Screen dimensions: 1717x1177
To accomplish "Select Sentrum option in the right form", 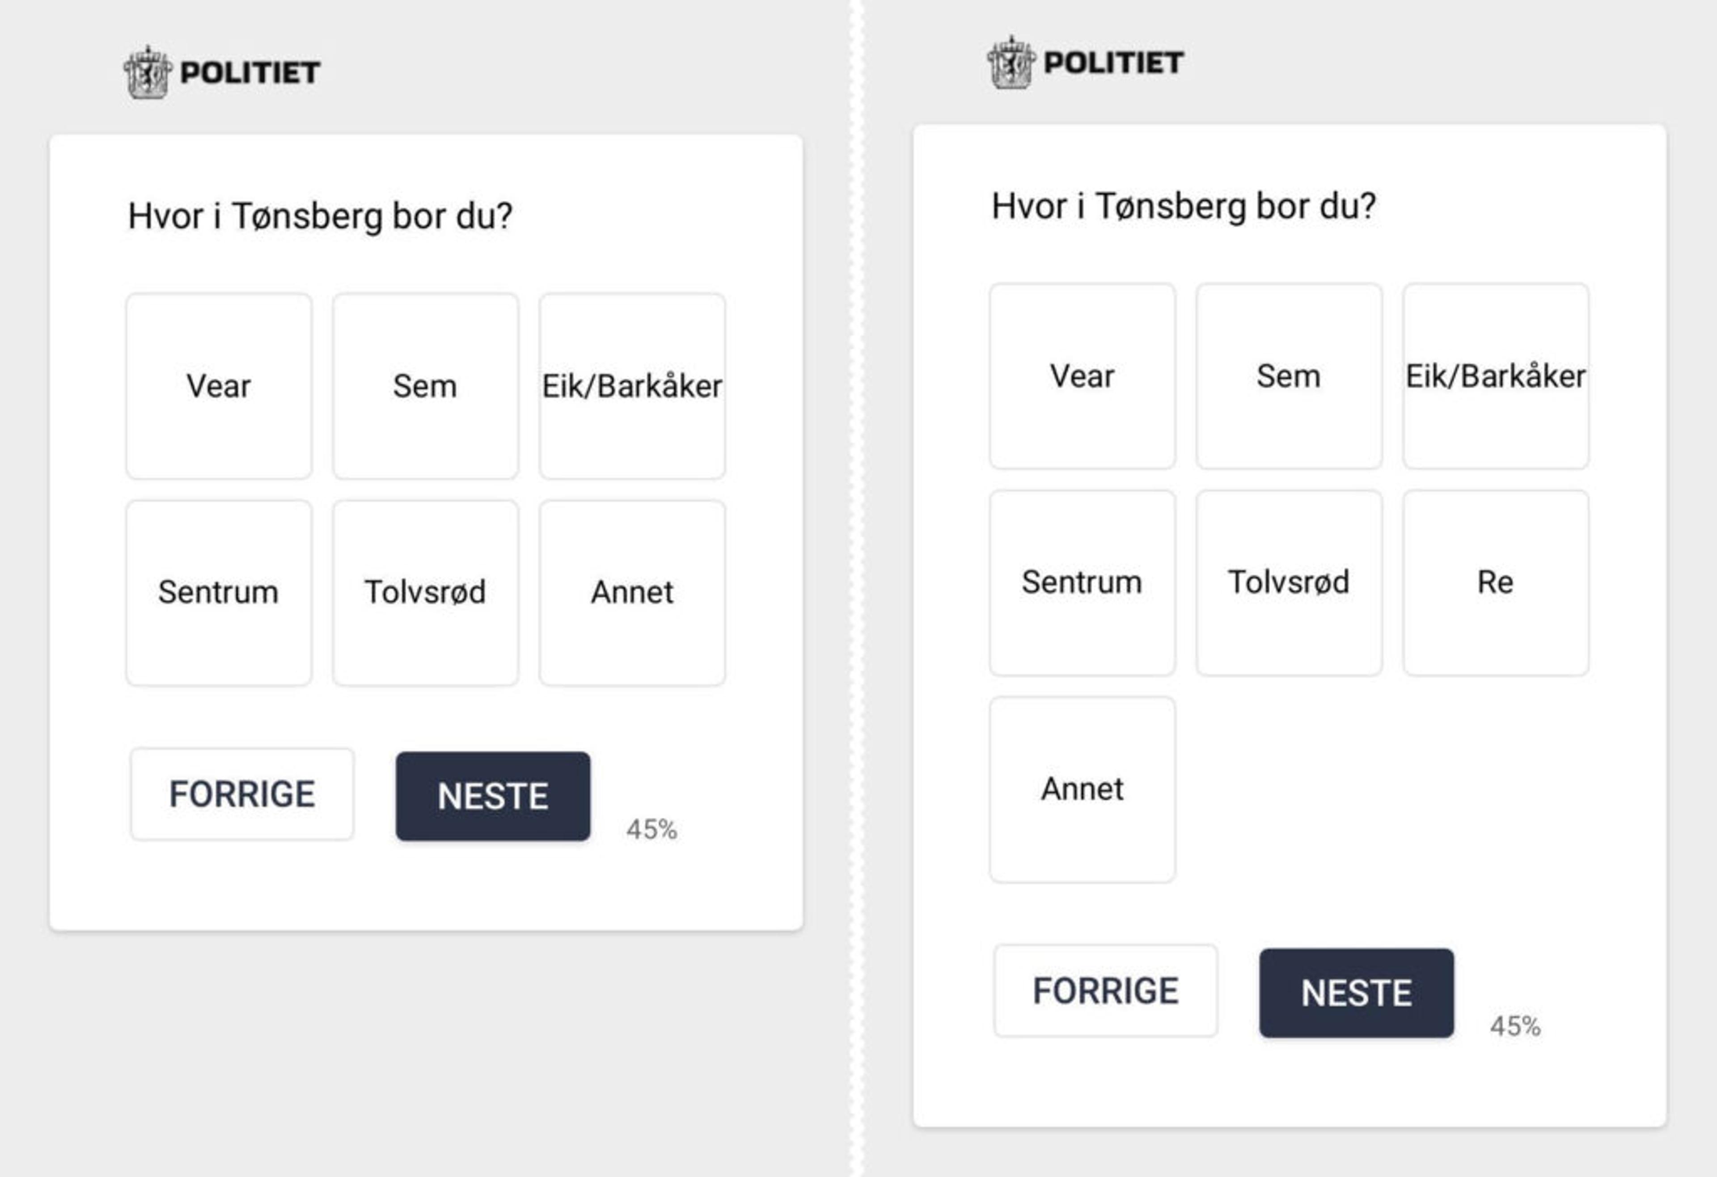I will click(x=1083, y=582).
